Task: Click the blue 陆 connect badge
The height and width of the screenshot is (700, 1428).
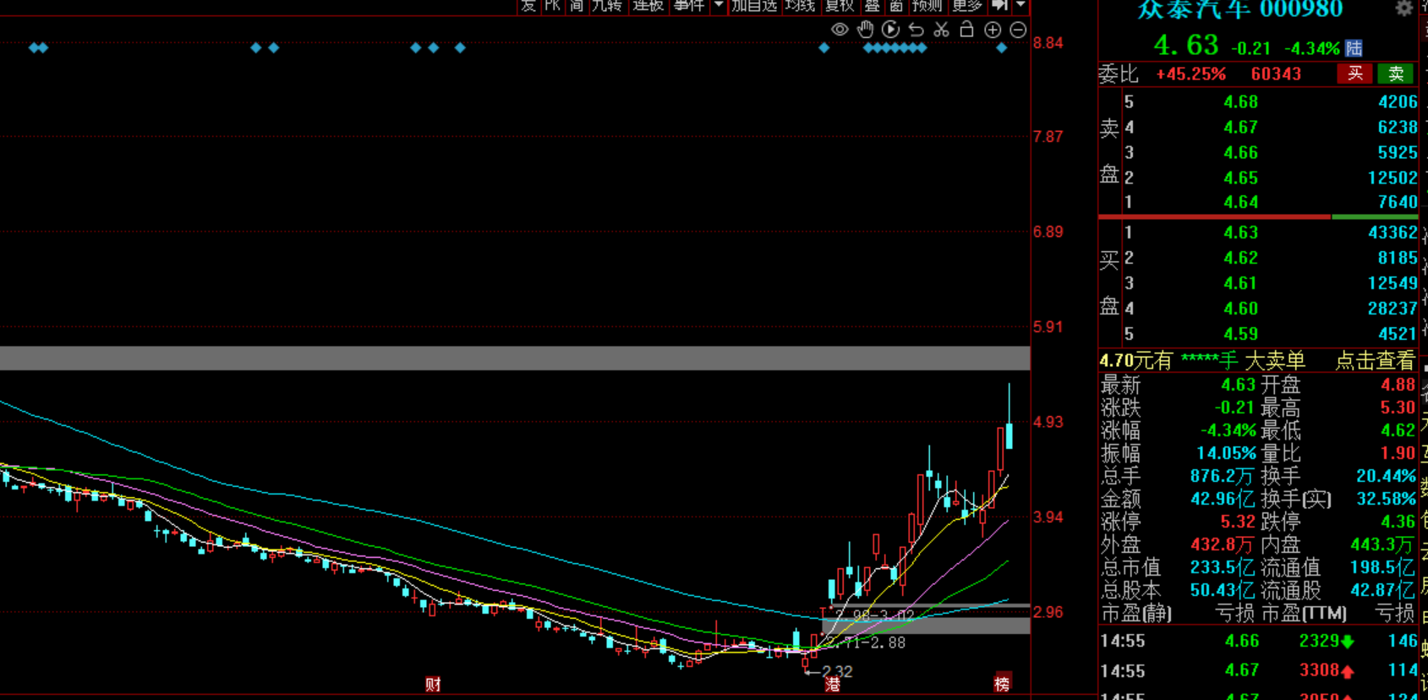Action: (1354, 48)
